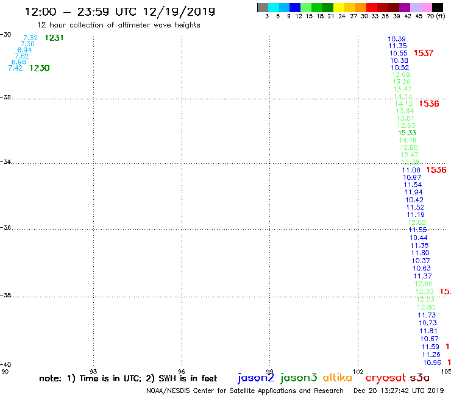Select the 'altika' satellite legend label

click(338, 378)
